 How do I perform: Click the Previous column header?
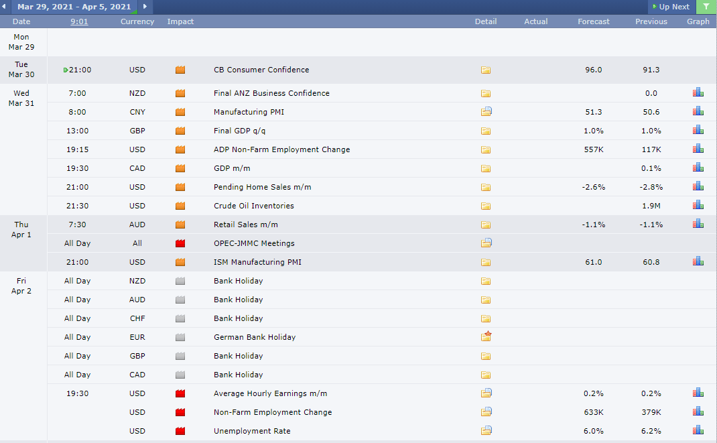tap(651, 21)
